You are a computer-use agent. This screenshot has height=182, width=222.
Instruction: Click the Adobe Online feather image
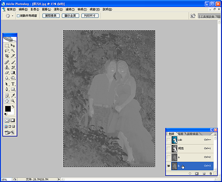coord(10,39)
